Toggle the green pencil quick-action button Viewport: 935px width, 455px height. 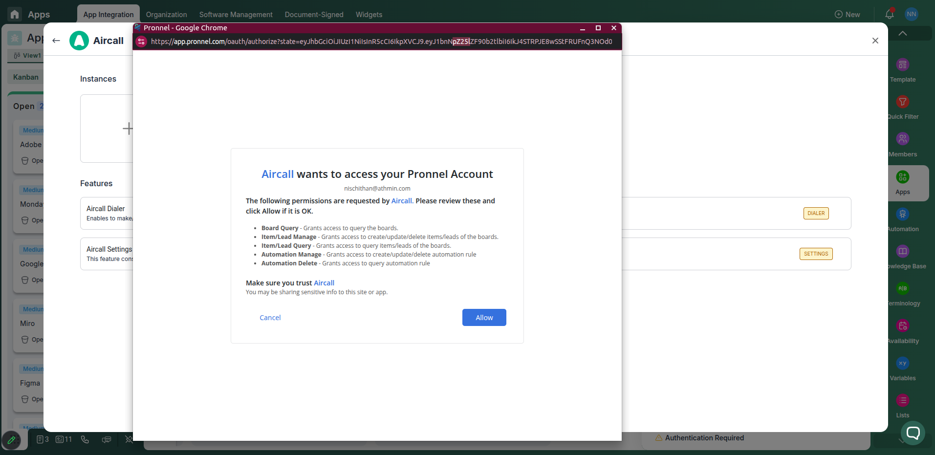12,439
